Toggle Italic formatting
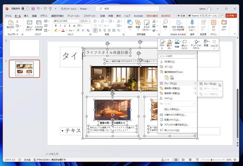 click(x=60, y=26)
